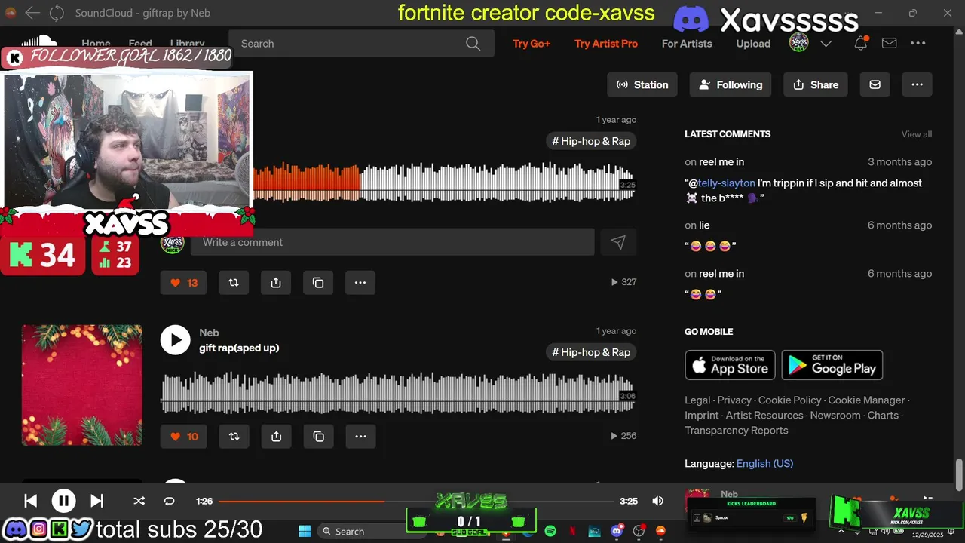Image resolution: width=965 pixels, height=543 pixels.
Task: Open More menu for gift rap(sped up)
Action: pyautogui.click(x=360, y=436)
